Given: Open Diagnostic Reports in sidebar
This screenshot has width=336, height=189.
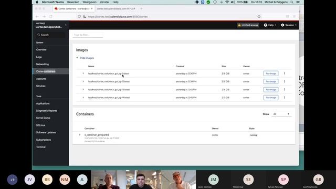Looking at the screenshot, I should pyautogui.click(x=47, y=111).
